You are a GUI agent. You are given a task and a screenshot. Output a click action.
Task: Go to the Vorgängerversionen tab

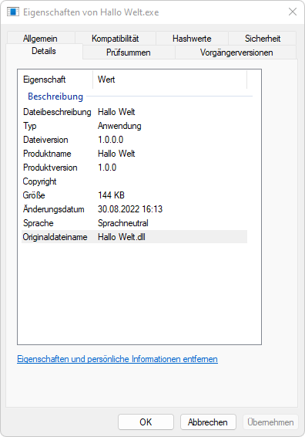(x=236, y=53)
